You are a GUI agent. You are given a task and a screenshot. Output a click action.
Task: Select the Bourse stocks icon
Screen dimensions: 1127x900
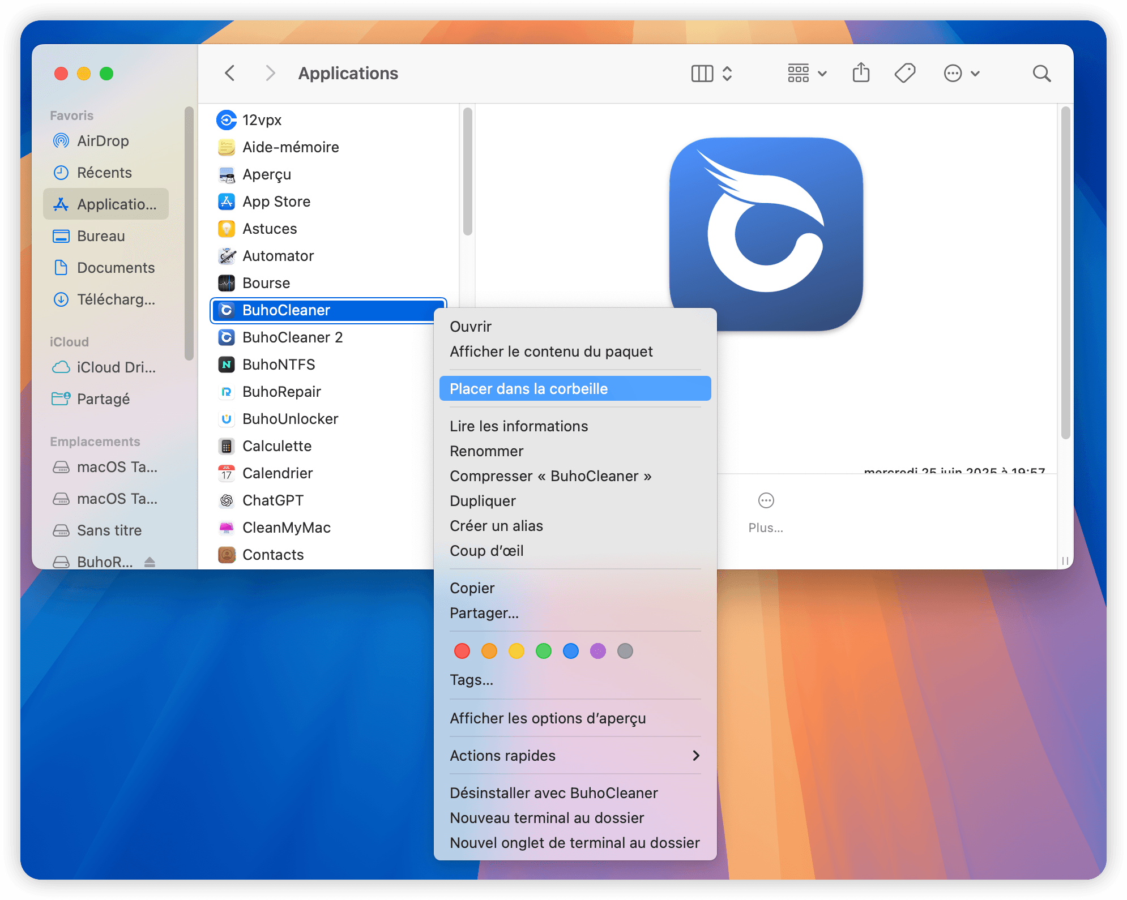tap(227, 283)
